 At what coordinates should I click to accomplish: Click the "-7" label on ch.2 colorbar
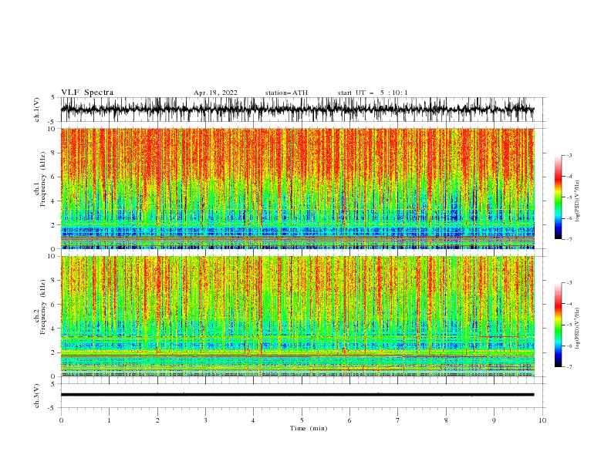click(569, 367)
